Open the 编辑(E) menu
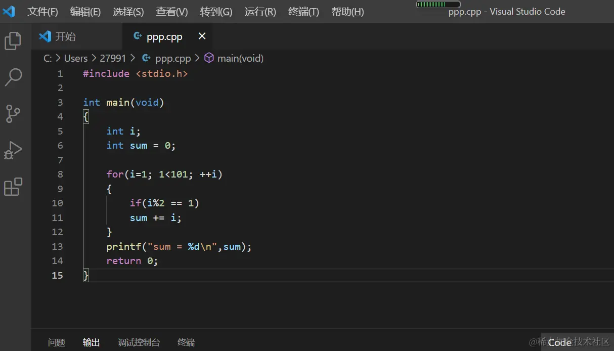614x351 pixels. [x=85, y=12]
